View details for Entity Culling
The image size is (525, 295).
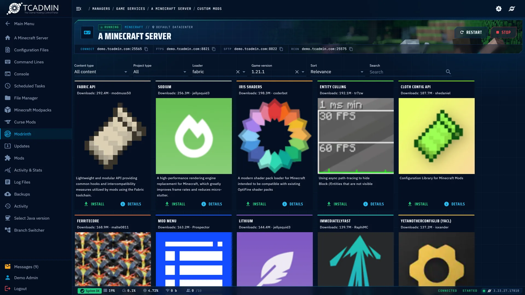(374, 204)
